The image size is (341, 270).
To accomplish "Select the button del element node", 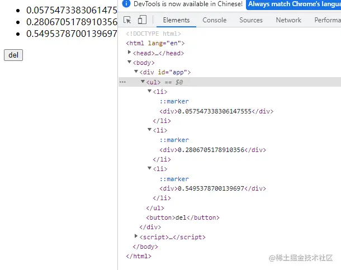I will pyautogui.click(x=183, y=217).
